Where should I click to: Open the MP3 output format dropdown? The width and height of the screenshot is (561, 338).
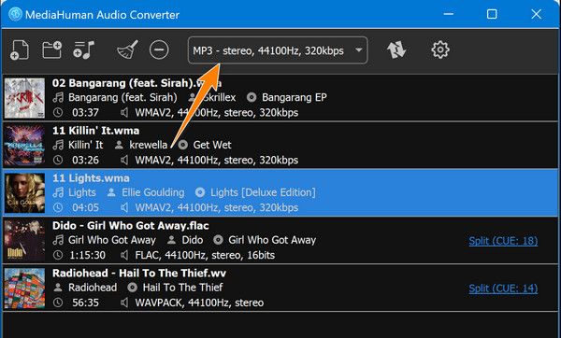tap(278, 50)
